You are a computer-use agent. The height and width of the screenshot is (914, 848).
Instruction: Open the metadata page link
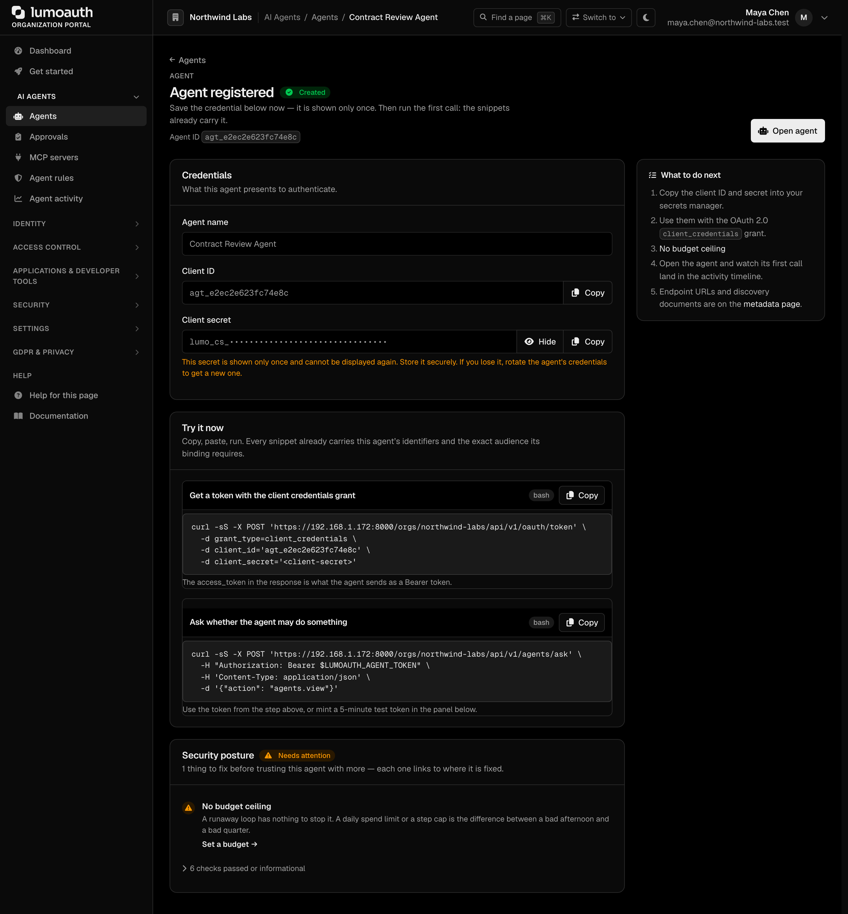[x=771, y=304]
